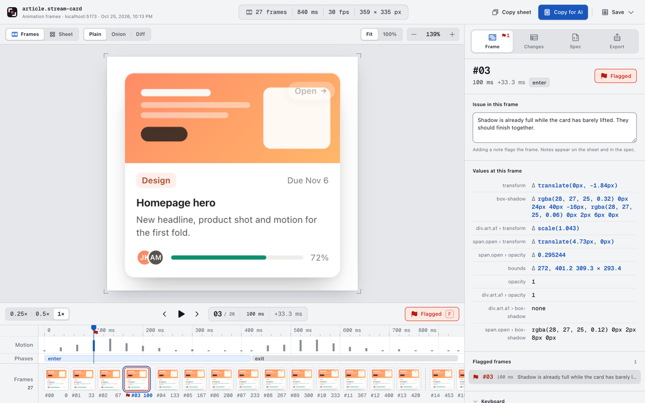Go to next frame arrow

click(197, 314)
